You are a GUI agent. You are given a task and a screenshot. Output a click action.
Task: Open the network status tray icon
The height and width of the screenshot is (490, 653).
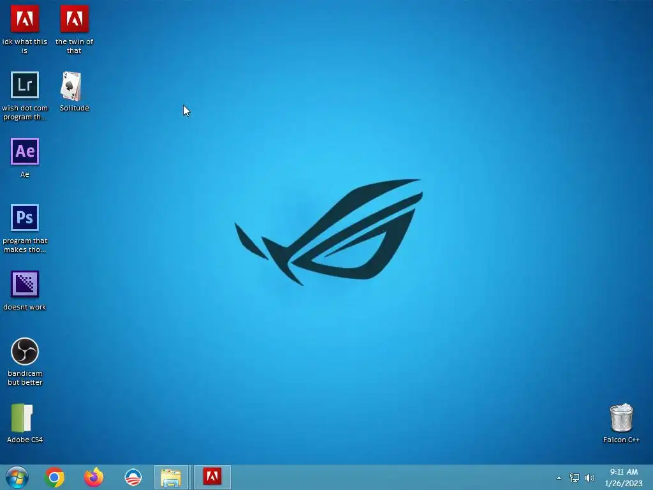575,478
